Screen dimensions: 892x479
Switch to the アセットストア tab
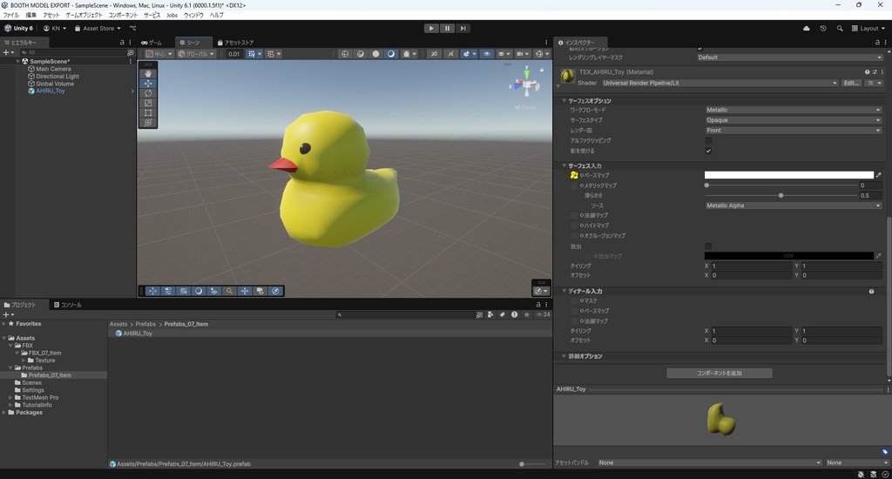[236, 43]
